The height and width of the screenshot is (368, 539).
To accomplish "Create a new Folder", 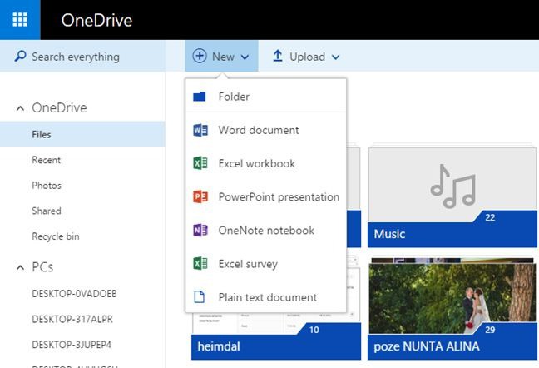I will click(265, 97).
